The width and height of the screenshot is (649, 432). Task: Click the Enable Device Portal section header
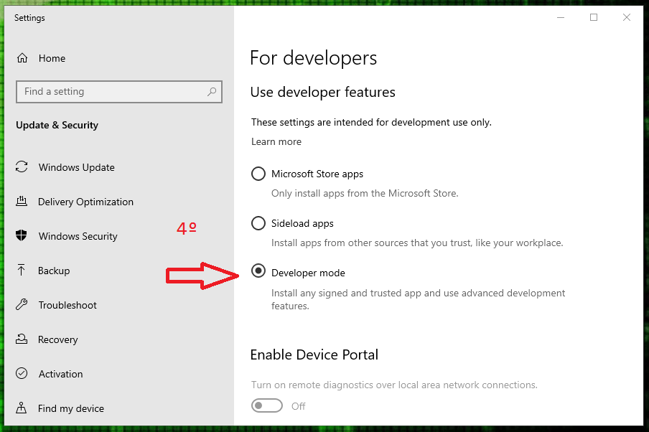(x=314, y=354)
